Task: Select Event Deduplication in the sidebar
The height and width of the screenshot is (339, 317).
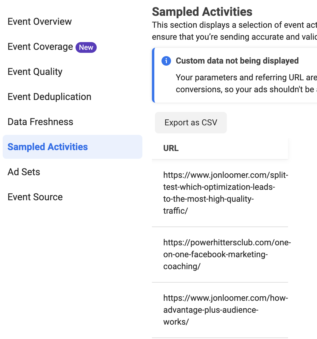Action: pos(50,97)
